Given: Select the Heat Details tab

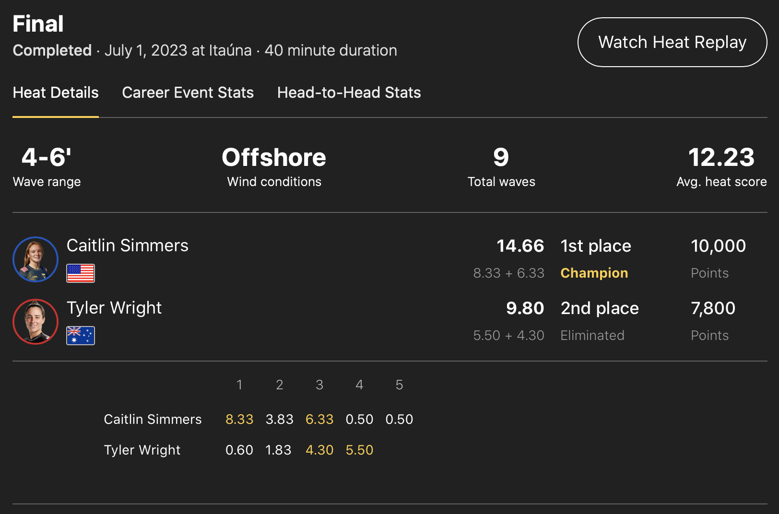Looking at the screenshot, I should click(56, 93).
